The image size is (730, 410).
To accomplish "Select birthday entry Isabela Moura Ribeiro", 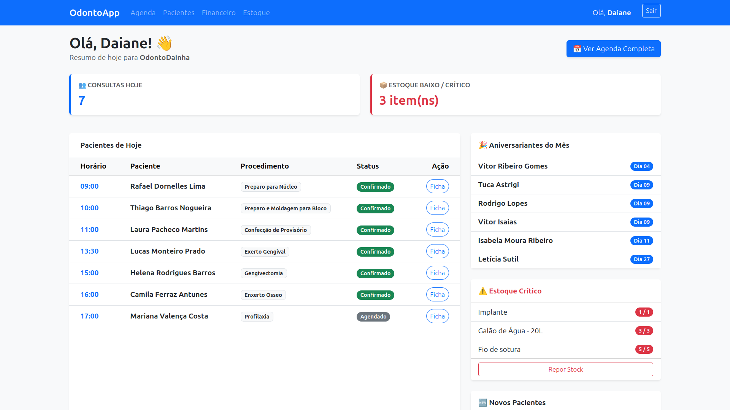I will [x=565, y=241].
